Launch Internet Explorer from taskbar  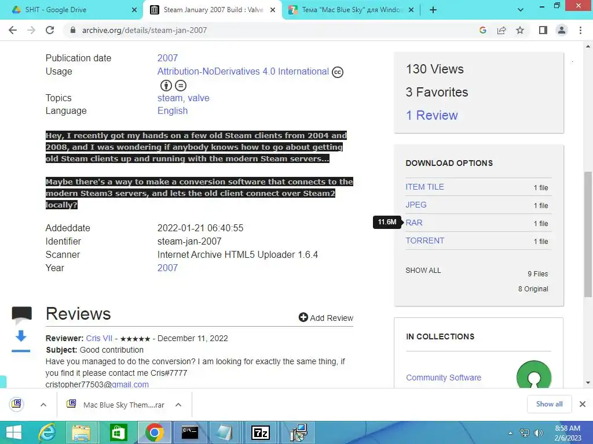pos(47,432)
